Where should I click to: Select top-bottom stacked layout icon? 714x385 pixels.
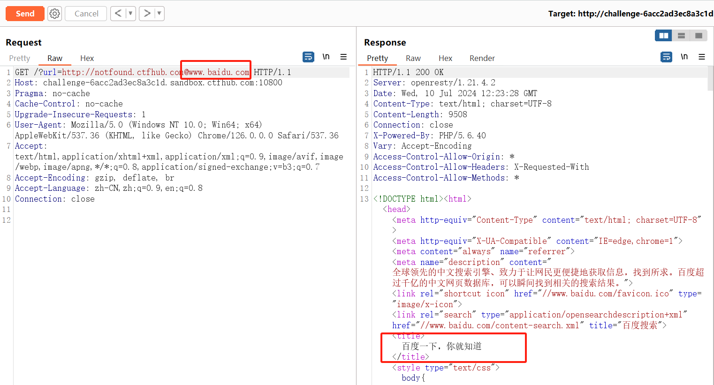pos(681,36)
